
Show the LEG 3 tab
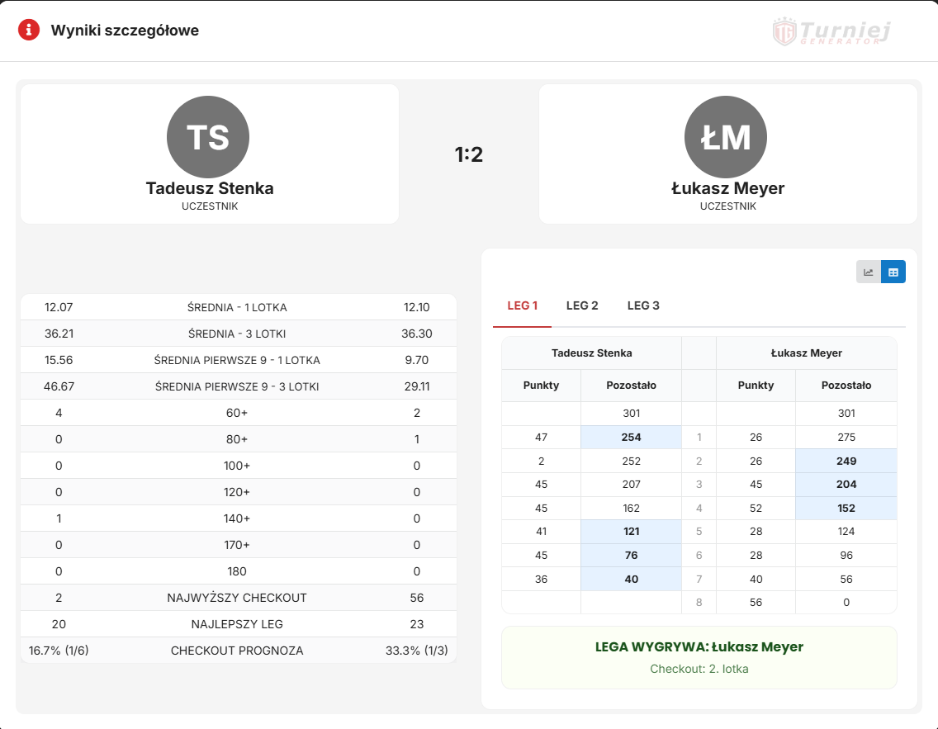pos(643,305)
